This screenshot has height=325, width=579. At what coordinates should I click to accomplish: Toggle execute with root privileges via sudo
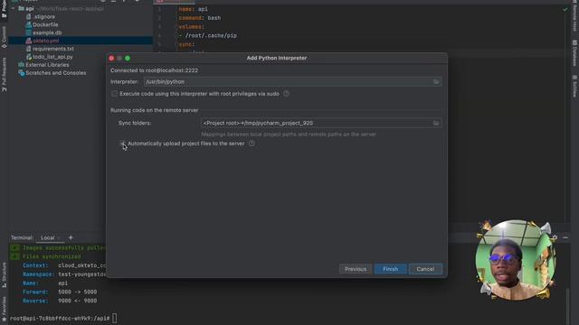[115, 94]
